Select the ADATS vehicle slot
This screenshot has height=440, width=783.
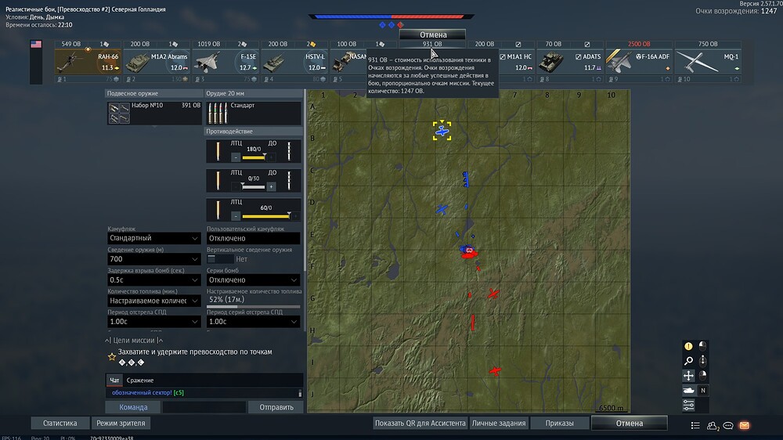[x=570, y=61]
